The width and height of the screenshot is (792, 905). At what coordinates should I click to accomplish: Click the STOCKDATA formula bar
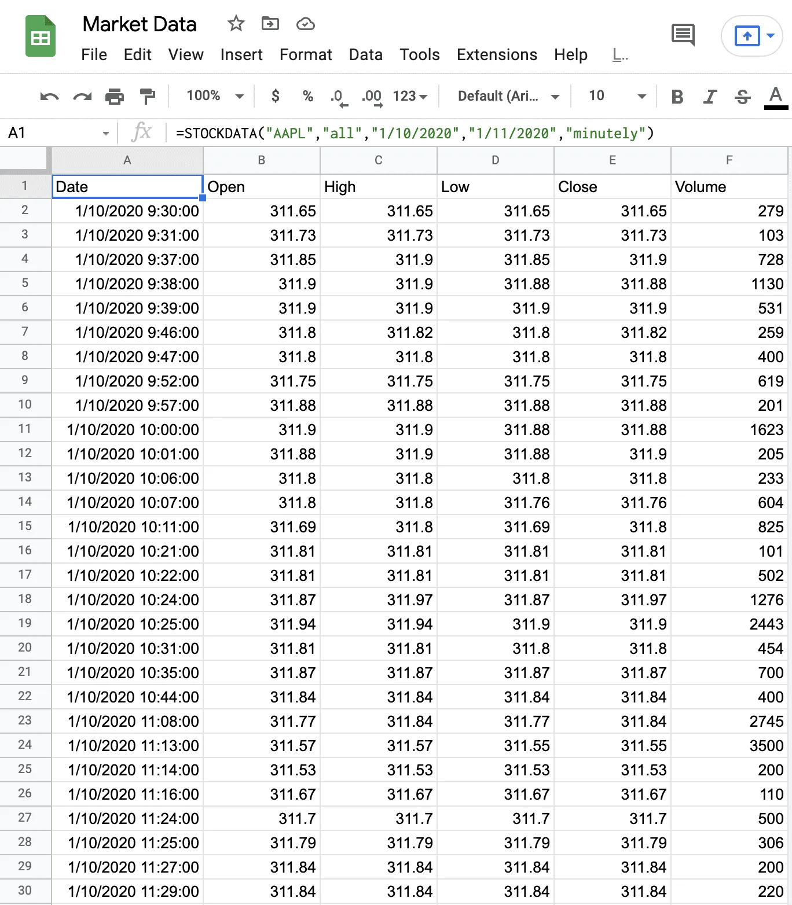click(481, 133)
